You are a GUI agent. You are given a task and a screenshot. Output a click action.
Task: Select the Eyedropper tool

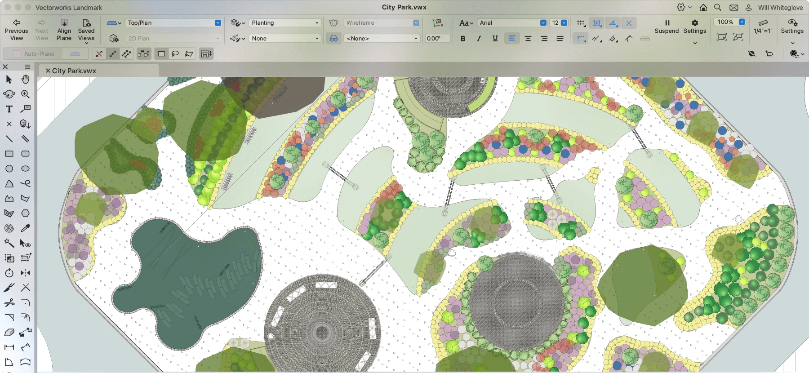point(26,228)
